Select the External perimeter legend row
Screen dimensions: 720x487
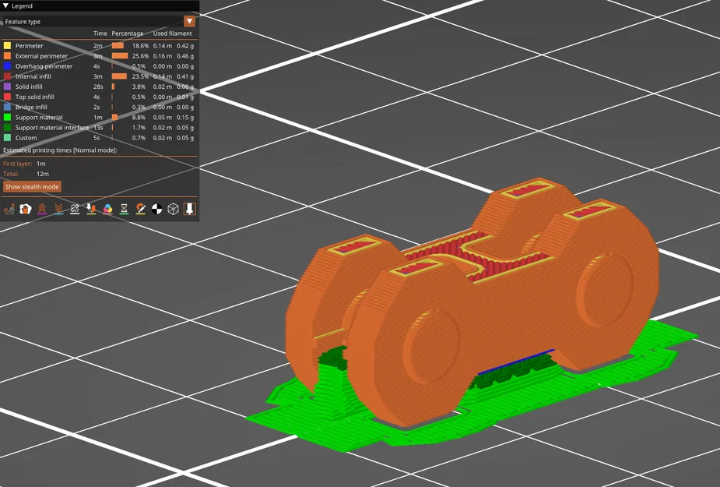point(99,56)
